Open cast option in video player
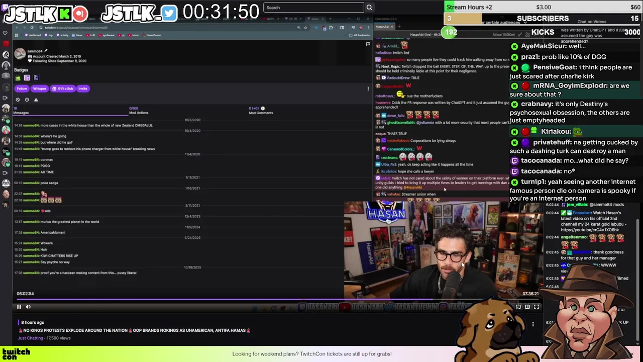 (518, 307)
